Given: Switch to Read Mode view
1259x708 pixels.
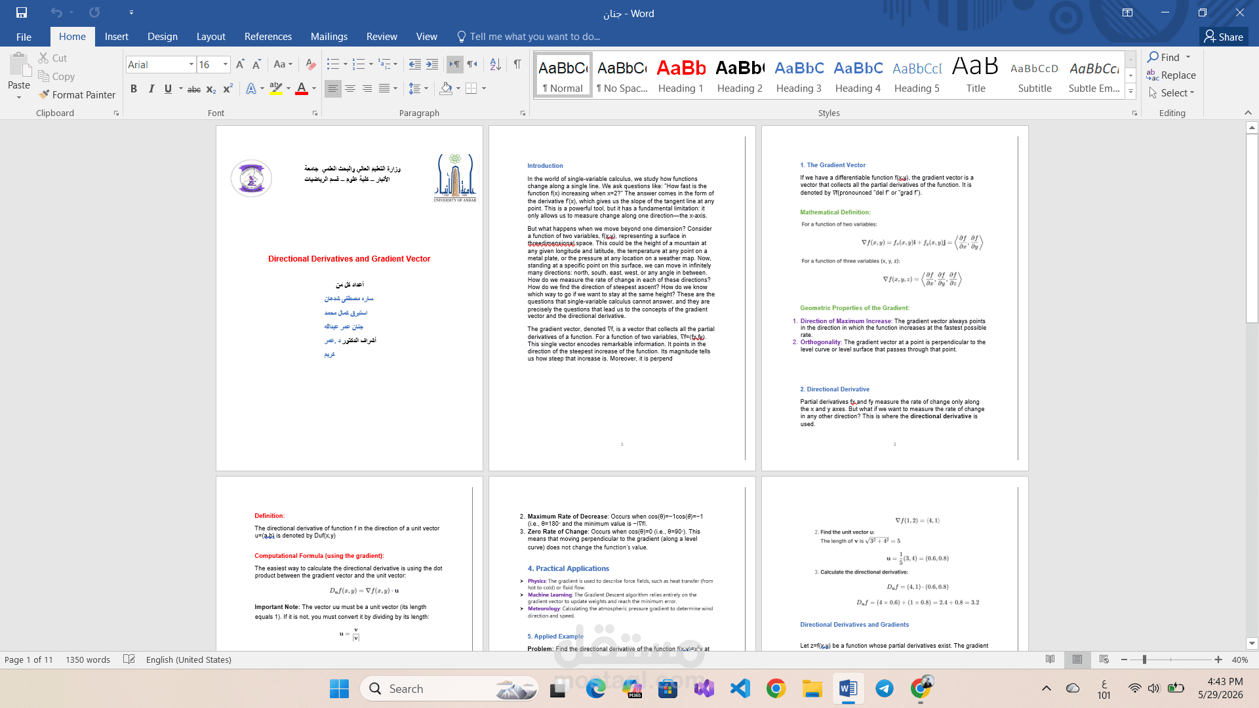Looking at the screenshot, I should [1050, 659].
